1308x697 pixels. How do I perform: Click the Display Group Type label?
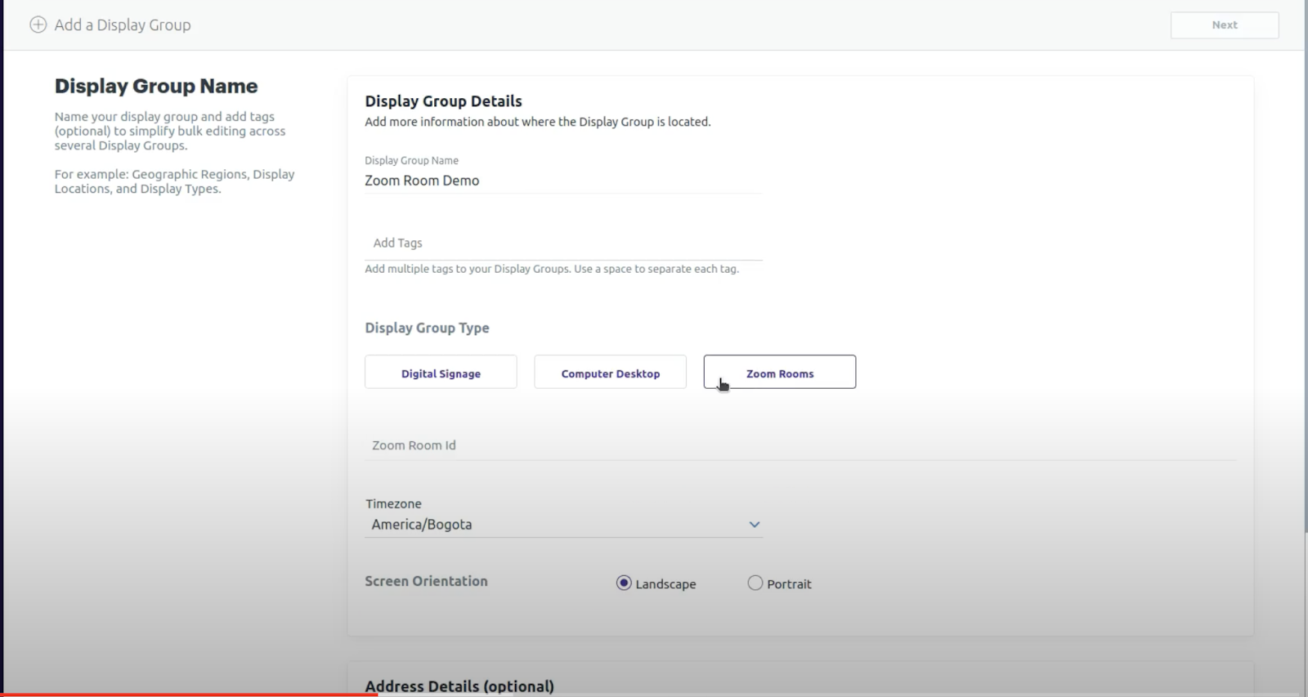coord(427,328)
